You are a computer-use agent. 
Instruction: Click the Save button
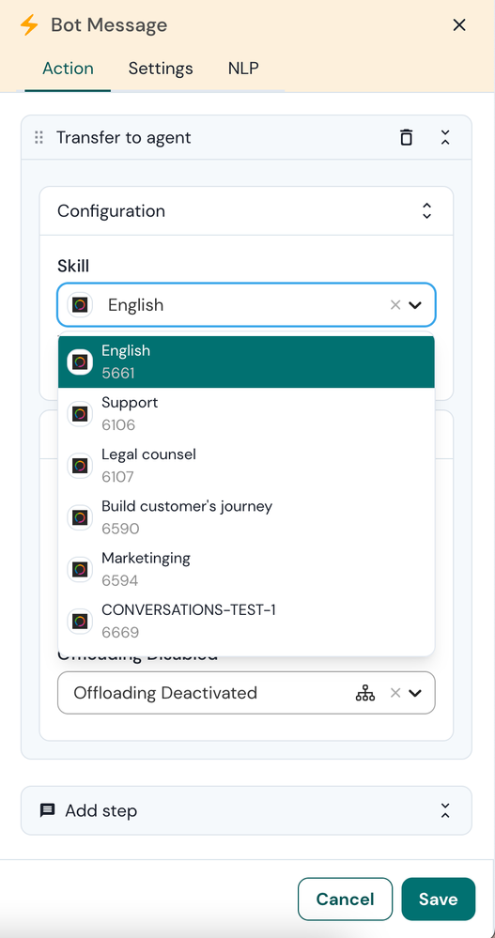[x=438, y=900]
